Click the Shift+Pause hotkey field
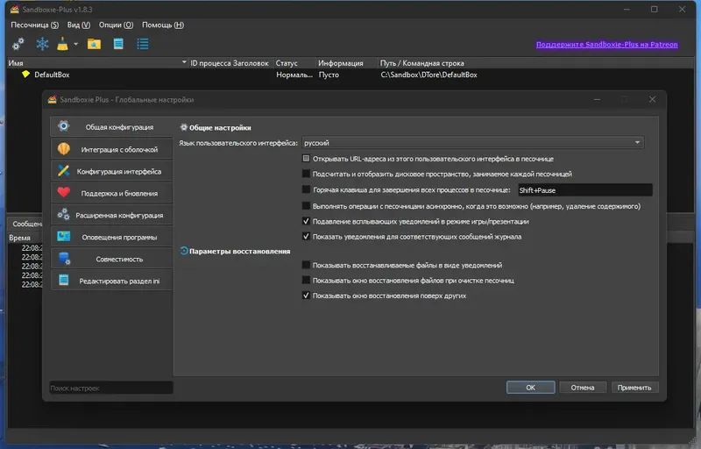Viewport: 701px width, 449px height. pos(584,190)
